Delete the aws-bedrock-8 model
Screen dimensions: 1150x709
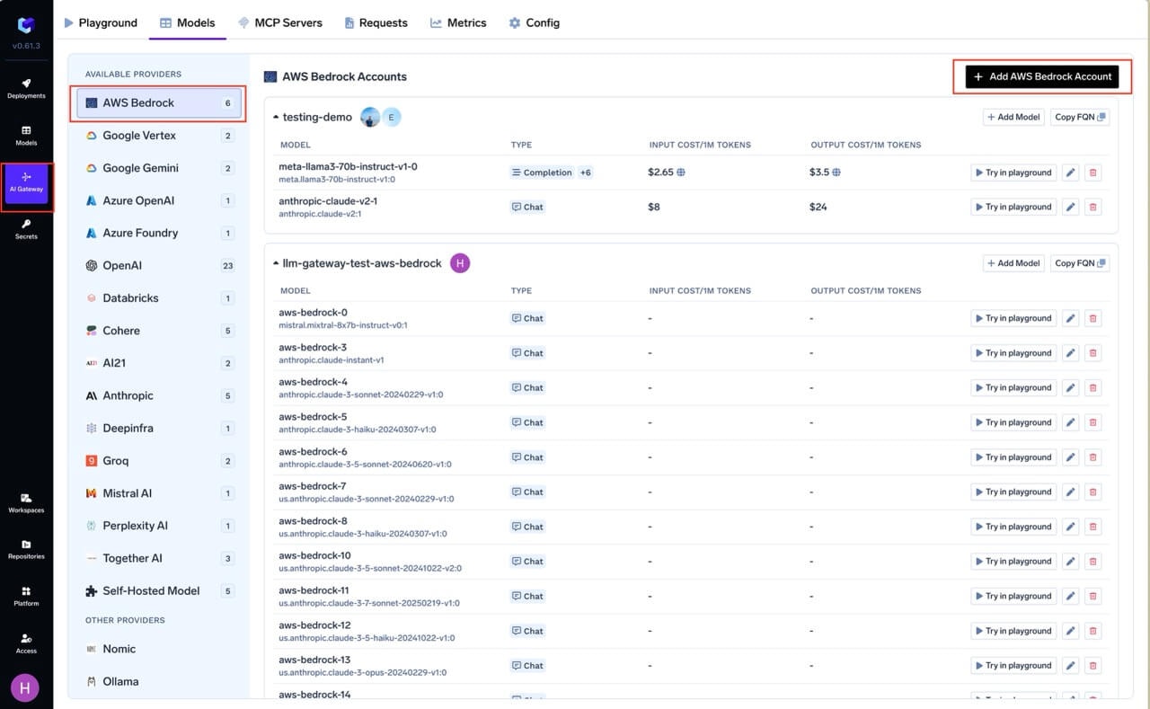pos(1092,527)
